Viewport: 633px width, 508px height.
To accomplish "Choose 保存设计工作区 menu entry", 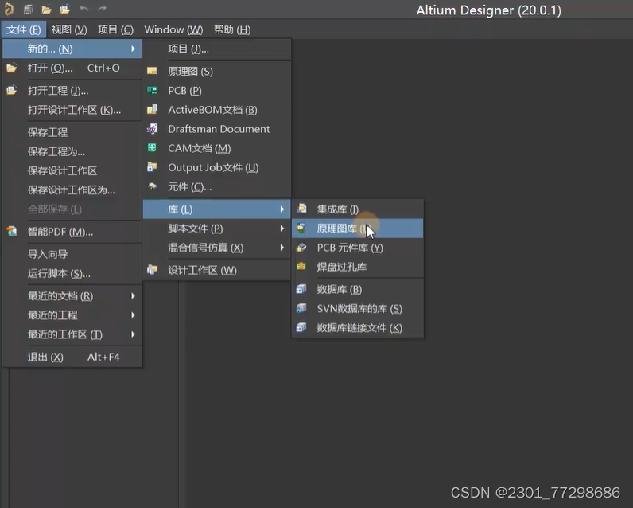I will [72, 170].
